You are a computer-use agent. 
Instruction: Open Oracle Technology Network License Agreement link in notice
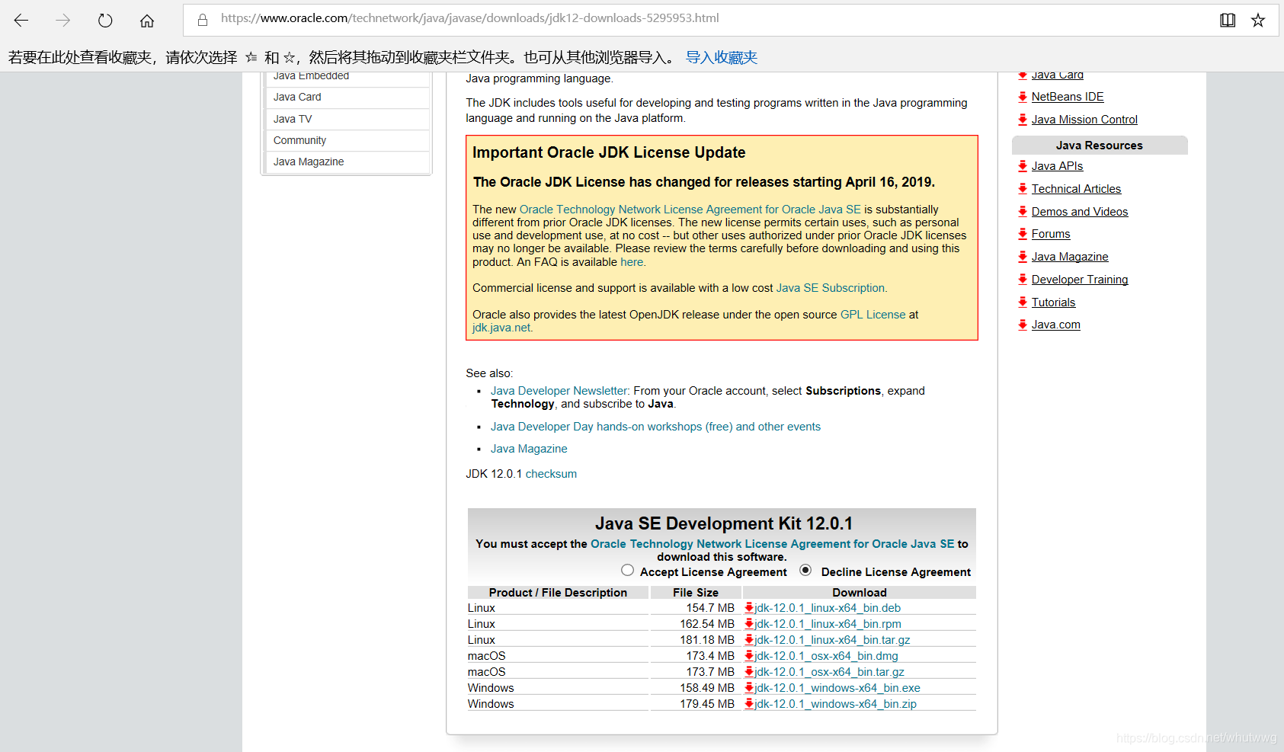click(690, 210)
